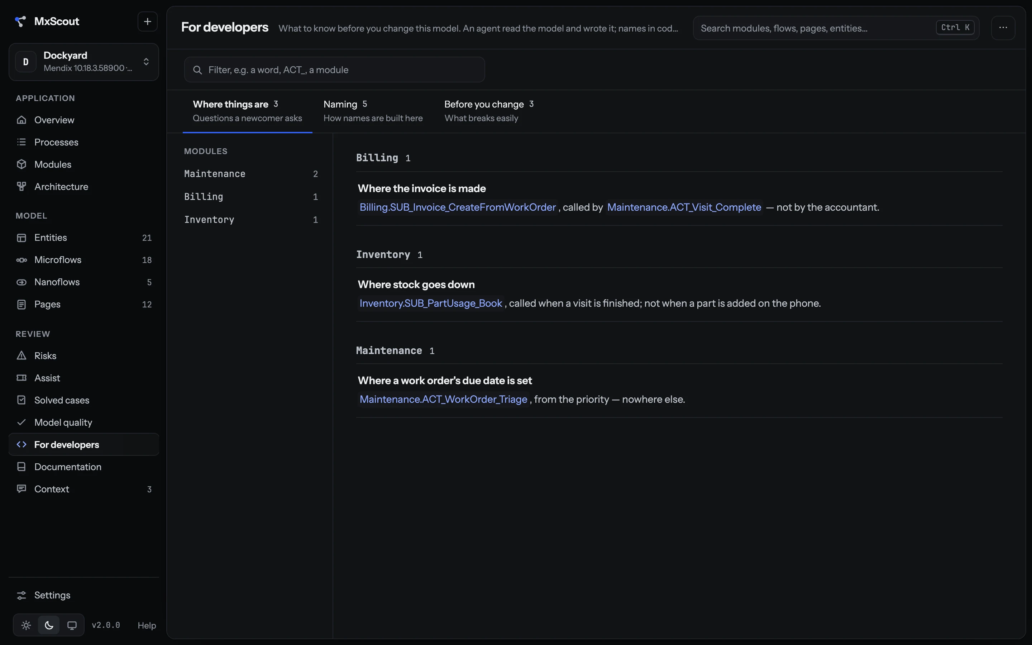Screen dimensions: 1032x645
Task: Filter by Maintenance module
Action: 251,174
